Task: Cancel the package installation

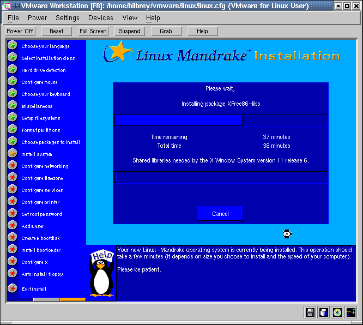Action: (x=220, y=214)
